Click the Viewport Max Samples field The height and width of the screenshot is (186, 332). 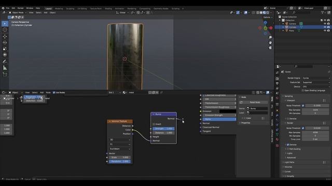pos(316,110)
